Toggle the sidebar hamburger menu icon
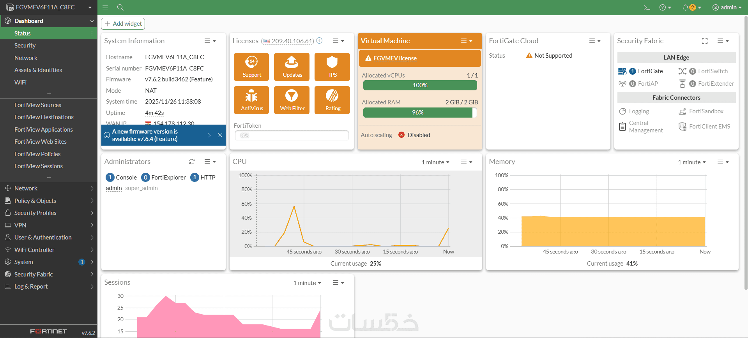 105,7
